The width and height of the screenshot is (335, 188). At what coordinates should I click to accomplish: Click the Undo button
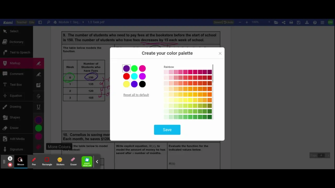pos(228,22)
